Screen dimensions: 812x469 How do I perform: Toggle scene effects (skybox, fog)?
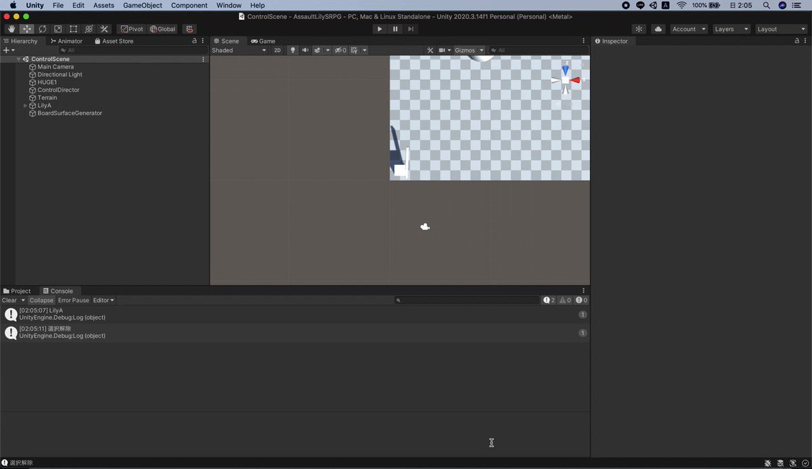pos(317,50)
